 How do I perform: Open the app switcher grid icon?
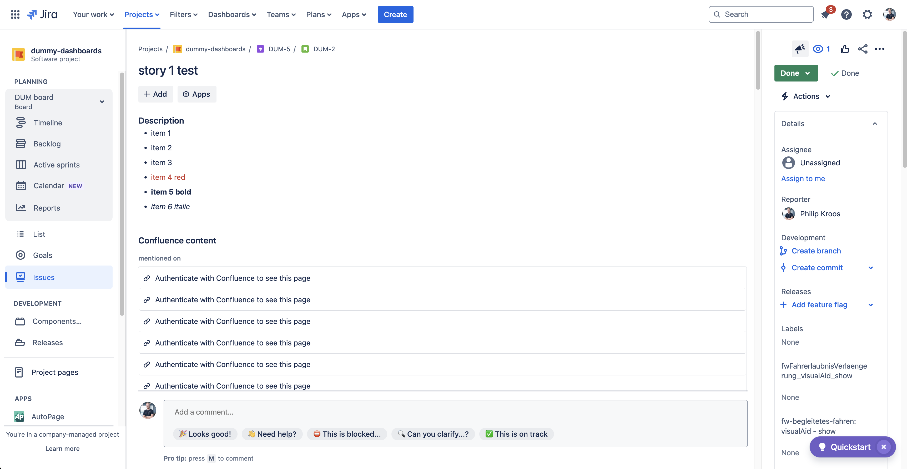pos(15,14)
